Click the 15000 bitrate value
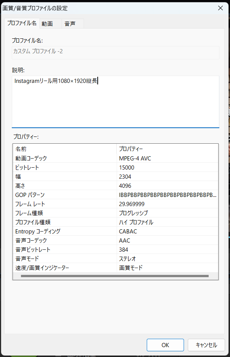 (127, 168)
